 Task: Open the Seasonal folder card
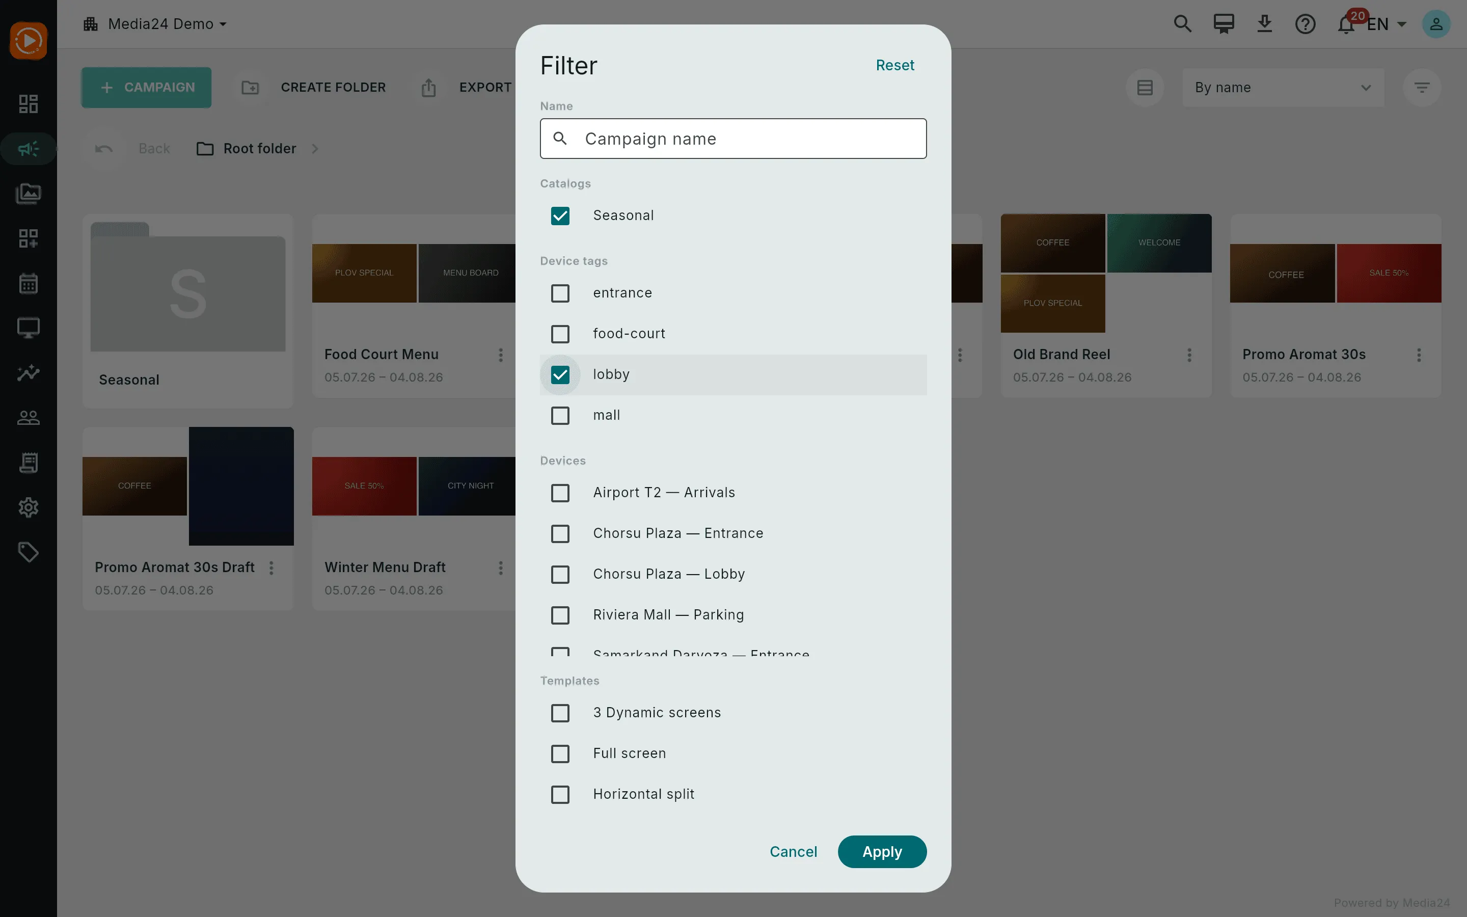tap(188, 311)
